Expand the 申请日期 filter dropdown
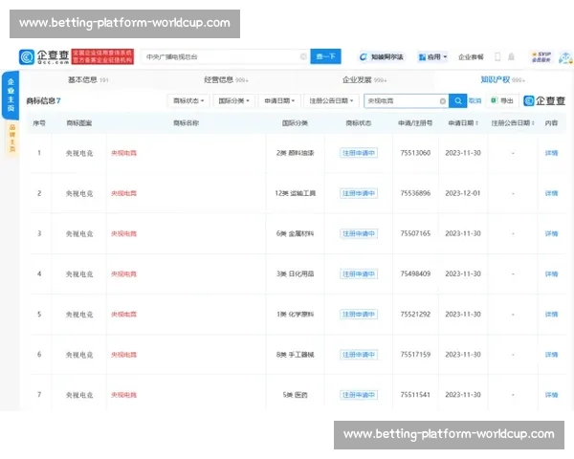 click(x=279, y=100)
